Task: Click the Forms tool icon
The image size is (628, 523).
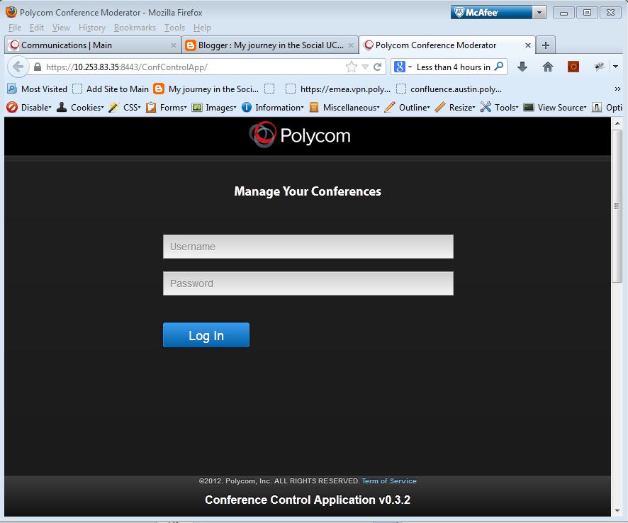Action: pos(149,107)
